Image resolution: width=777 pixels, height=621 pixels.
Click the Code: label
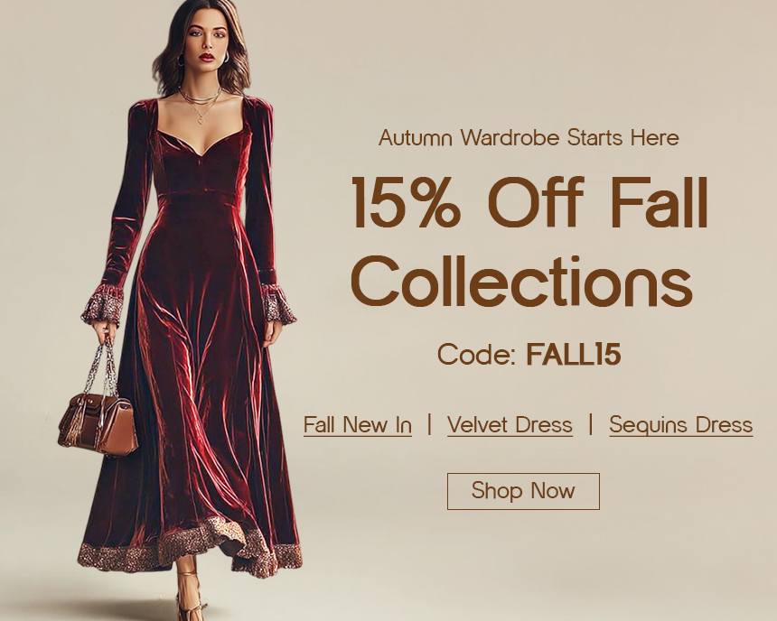point(477,354)
